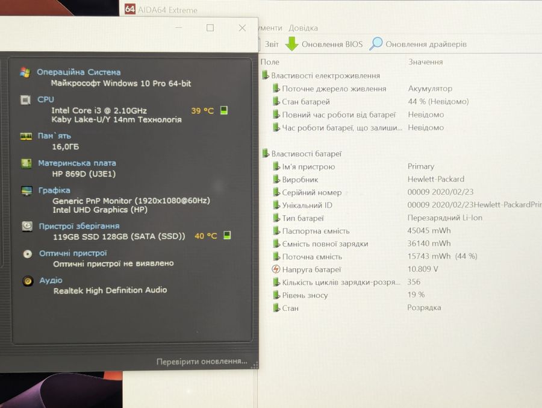Image resolution: width=542 pixels, height=408 pixels.
Task: Click the battery icon of Стан батарей
Action: (x=276, y=101)
